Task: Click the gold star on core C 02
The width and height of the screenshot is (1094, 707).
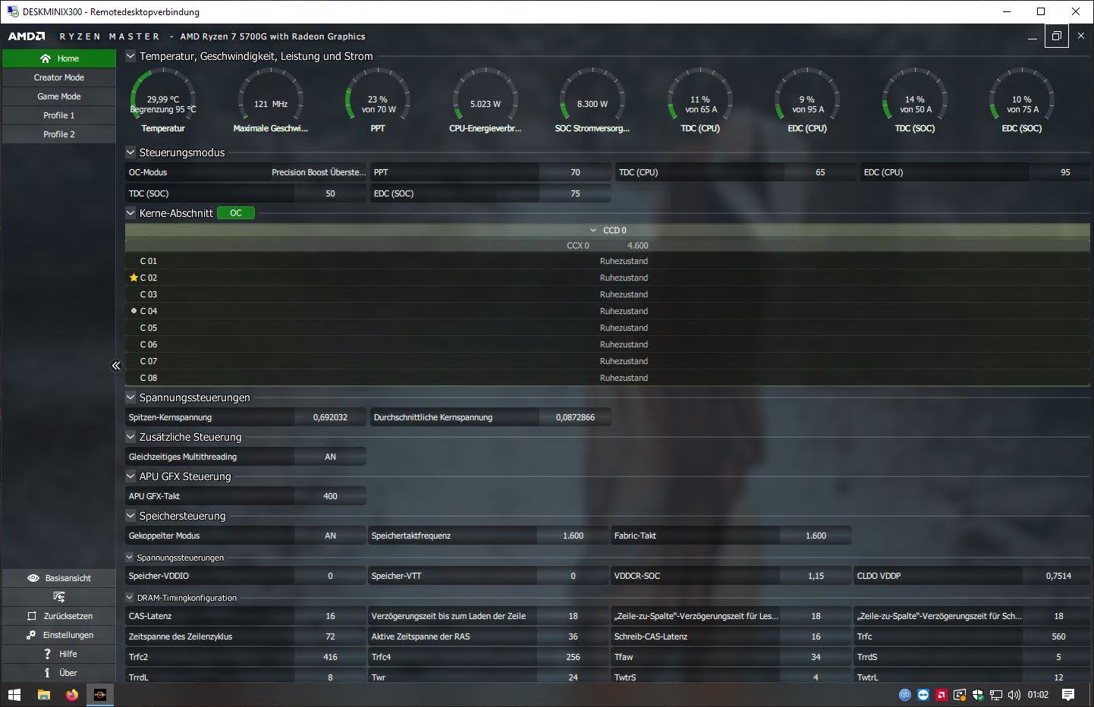Action: pos(134,278)
